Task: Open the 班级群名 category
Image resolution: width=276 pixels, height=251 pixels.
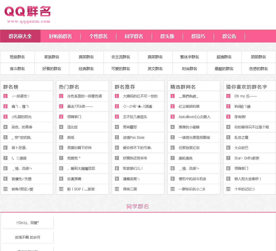Action: (x=17, y=57)
